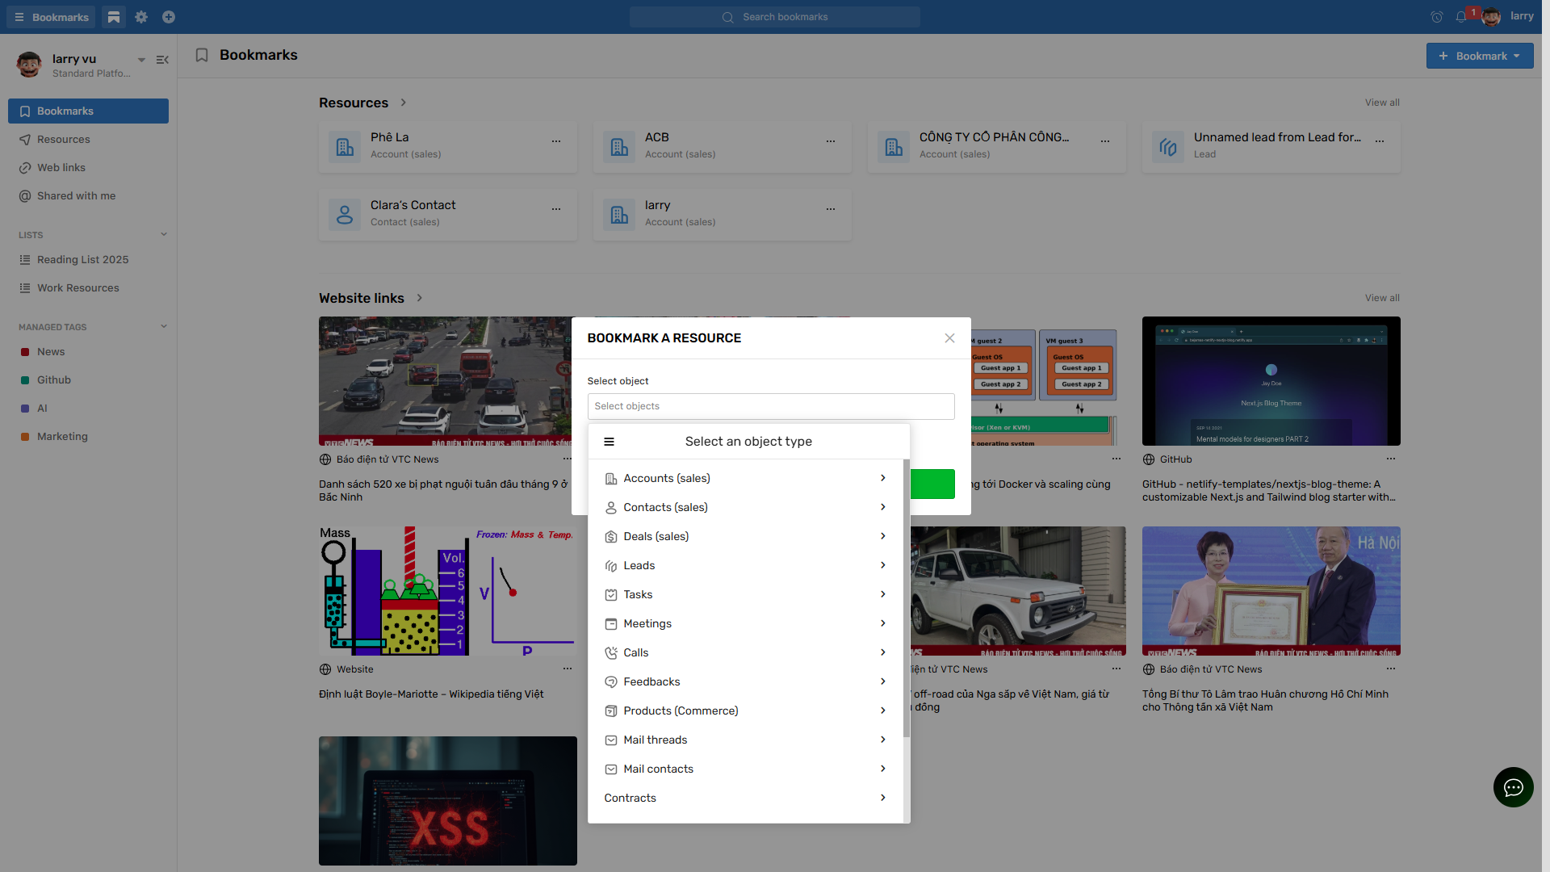The image size is (1550, 872).
Task: Click the plus circle icon in top bar
Action: click(169, 17)
